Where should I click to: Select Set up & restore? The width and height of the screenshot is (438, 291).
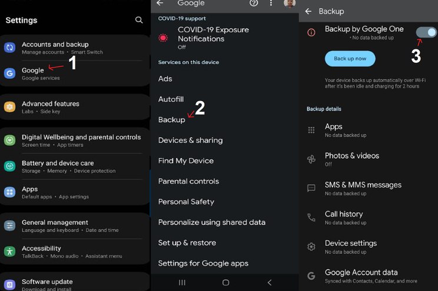(224, 243)
